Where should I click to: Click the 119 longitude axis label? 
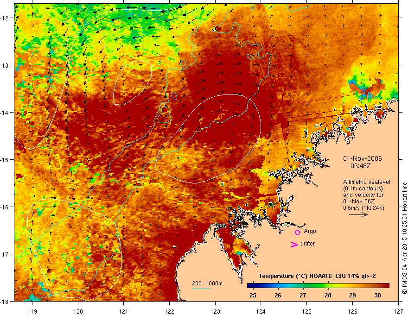coord(32,311)
